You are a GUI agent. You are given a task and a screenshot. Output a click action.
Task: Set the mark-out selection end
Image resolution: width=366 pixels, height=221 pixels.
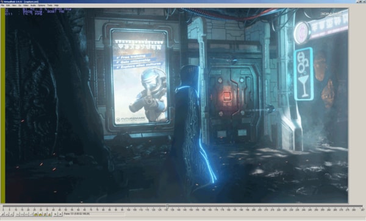(x=60, y=214)
